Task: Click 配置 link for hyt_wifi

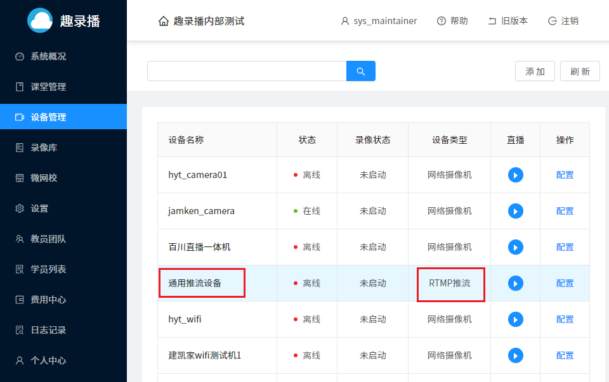Action: [565, 319]
